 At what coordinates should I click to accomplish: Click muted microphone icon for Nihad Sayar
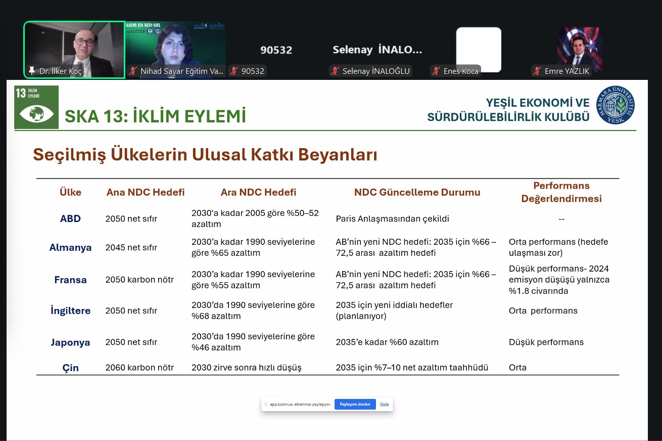click(x=133, y=71)
